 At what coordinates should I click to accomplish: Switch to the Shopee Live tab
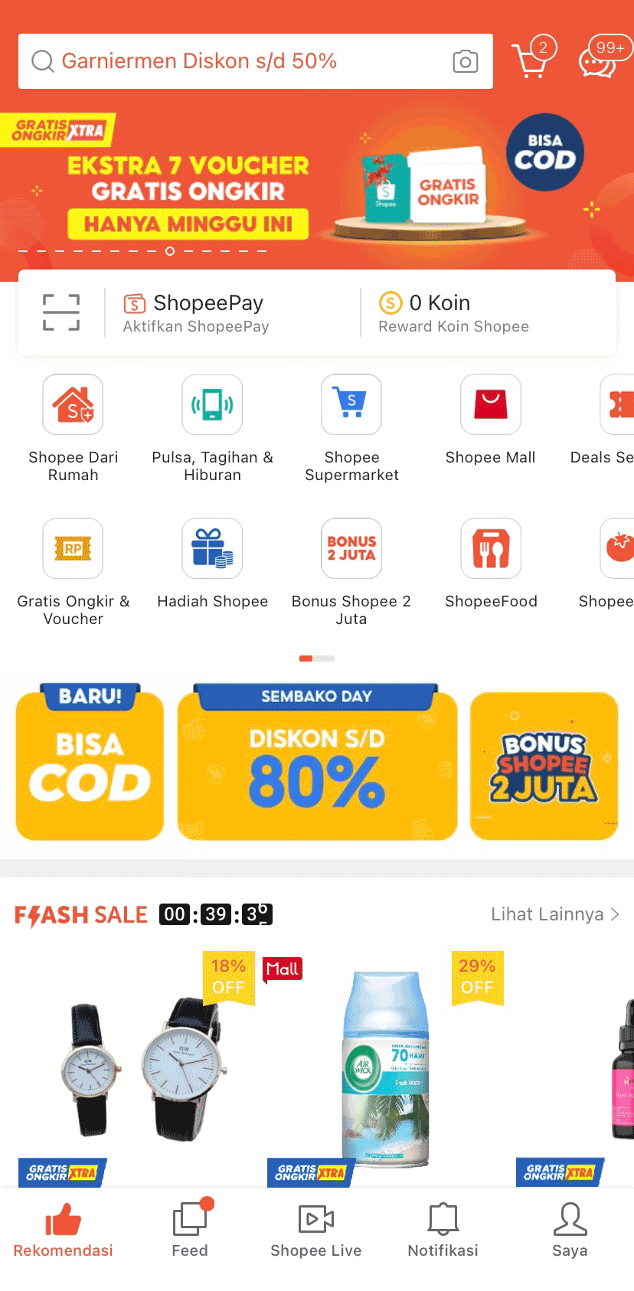click(316, 1228)
